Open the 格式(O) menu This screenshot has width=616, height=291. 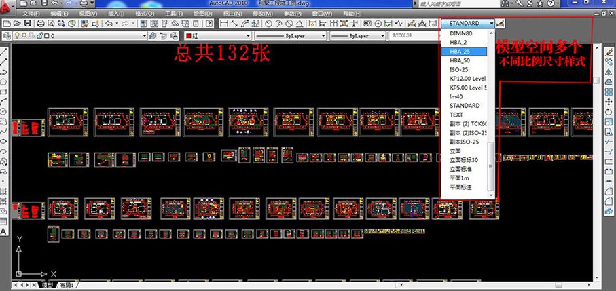click(145, 14)
